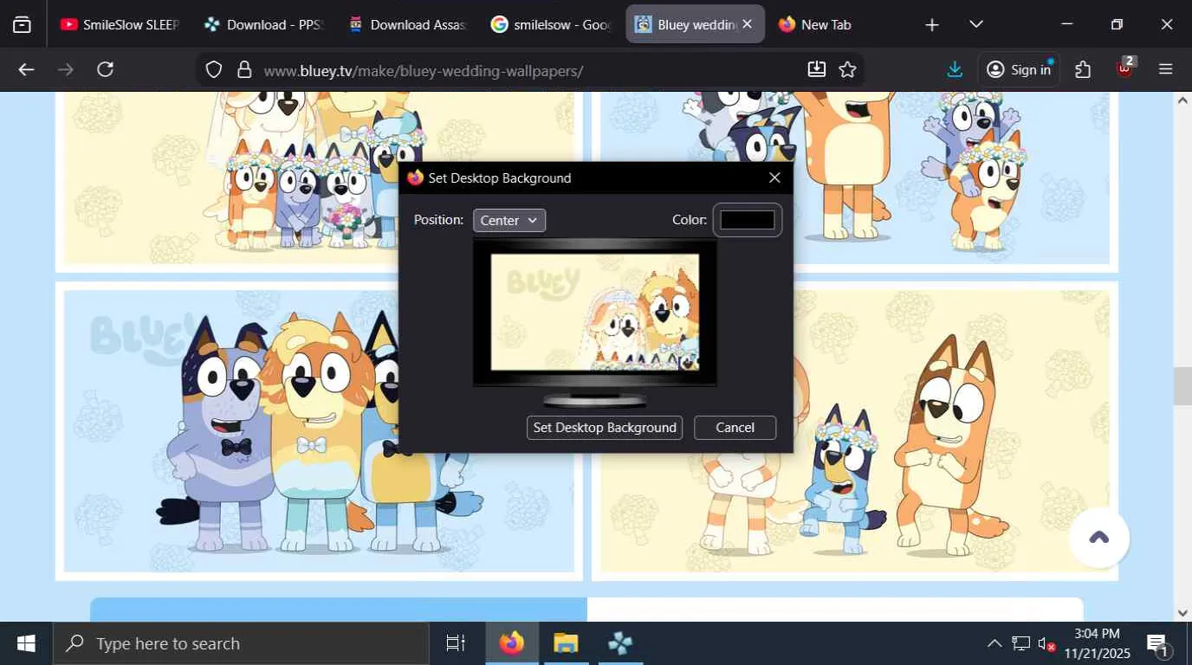Image resolution: width=1192 pixels, height=665 pixels.
Task: Open the PPSSPP app in the taskbar
Action: 620,643
